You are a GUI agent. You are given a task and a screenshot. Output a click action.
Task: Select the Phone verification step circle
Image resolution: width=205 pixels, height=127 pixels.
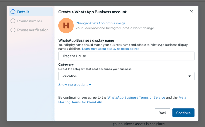click(x=13, y=30)
